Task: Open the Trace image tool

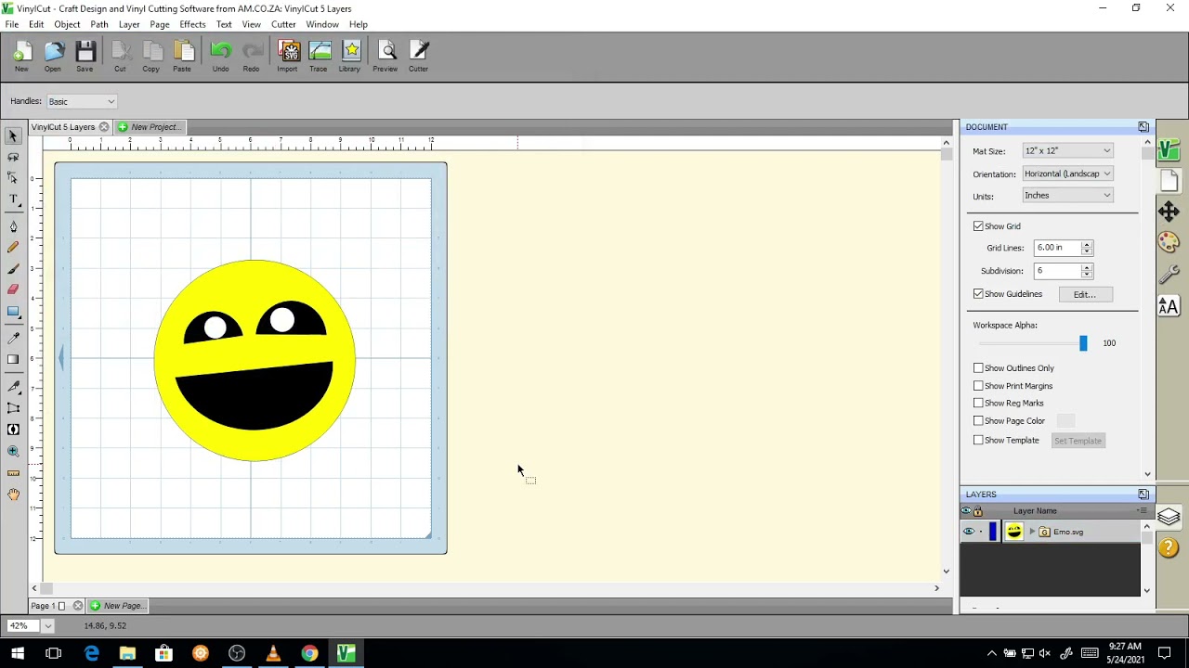Action: pos(319,57)
